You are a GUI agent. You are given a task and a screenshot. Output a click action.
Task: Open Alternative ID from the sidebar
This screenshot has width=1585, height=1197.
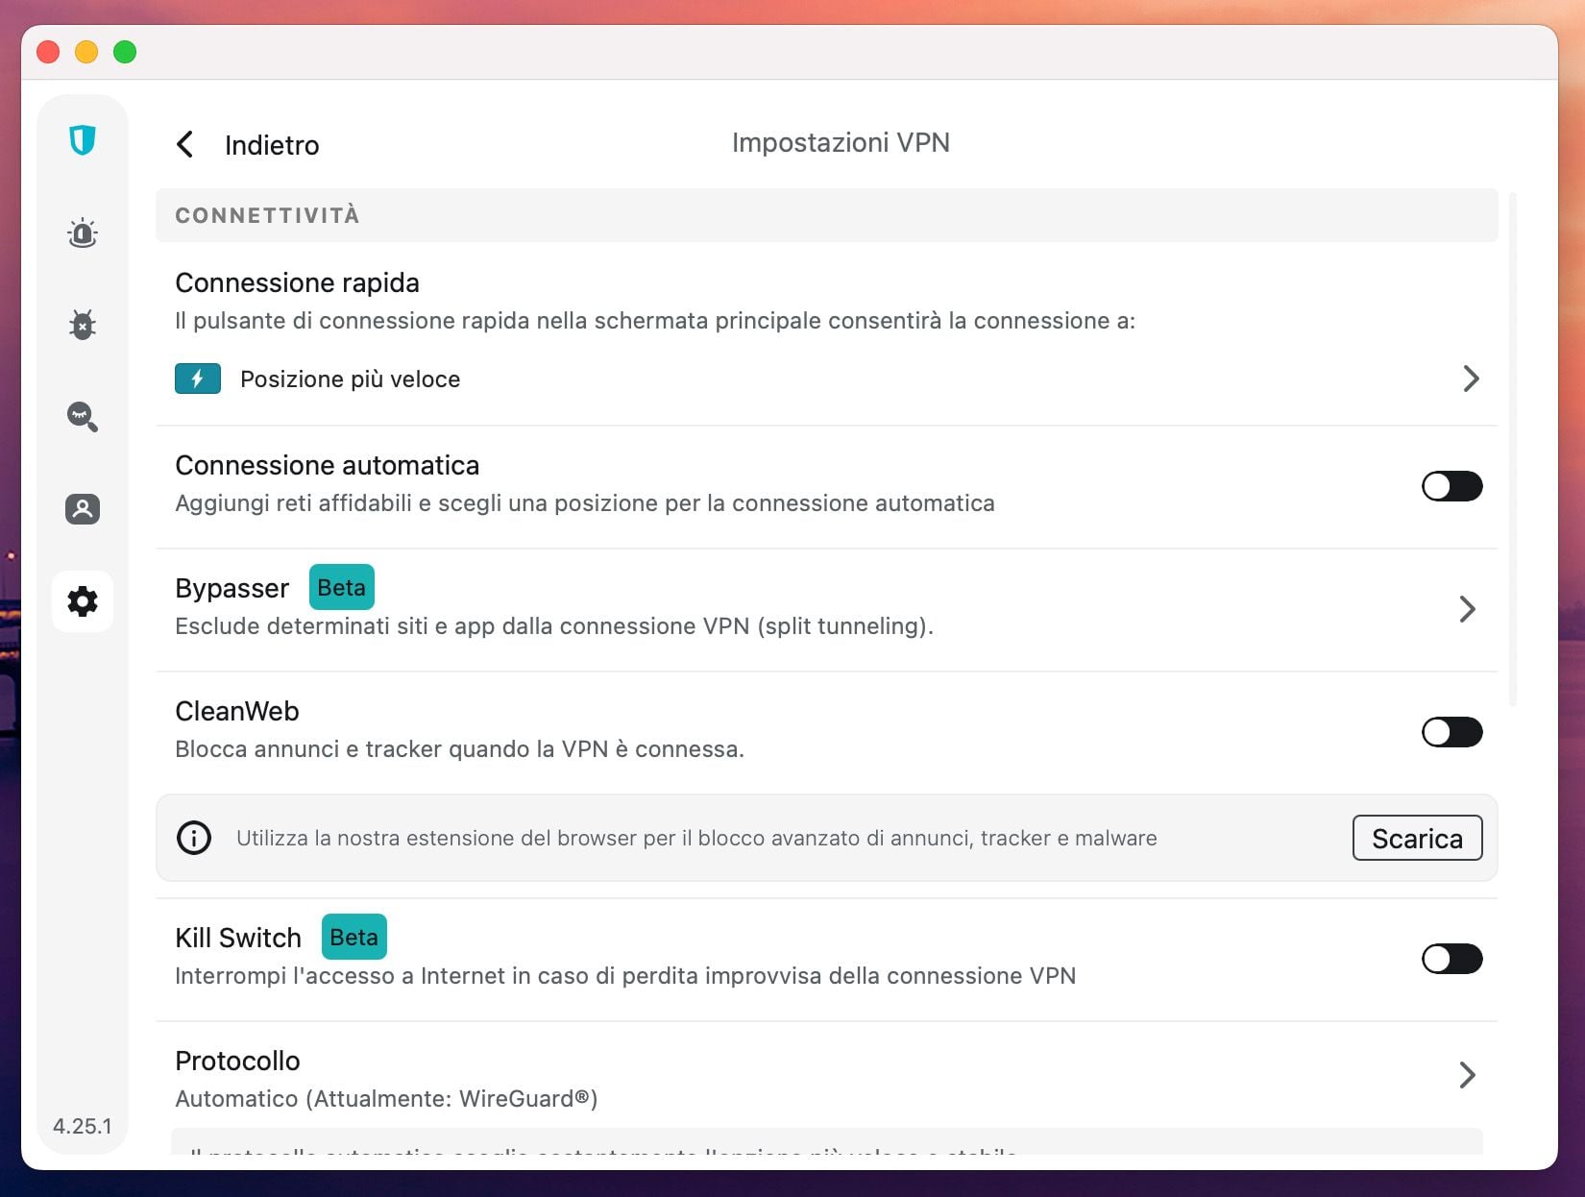83,509
